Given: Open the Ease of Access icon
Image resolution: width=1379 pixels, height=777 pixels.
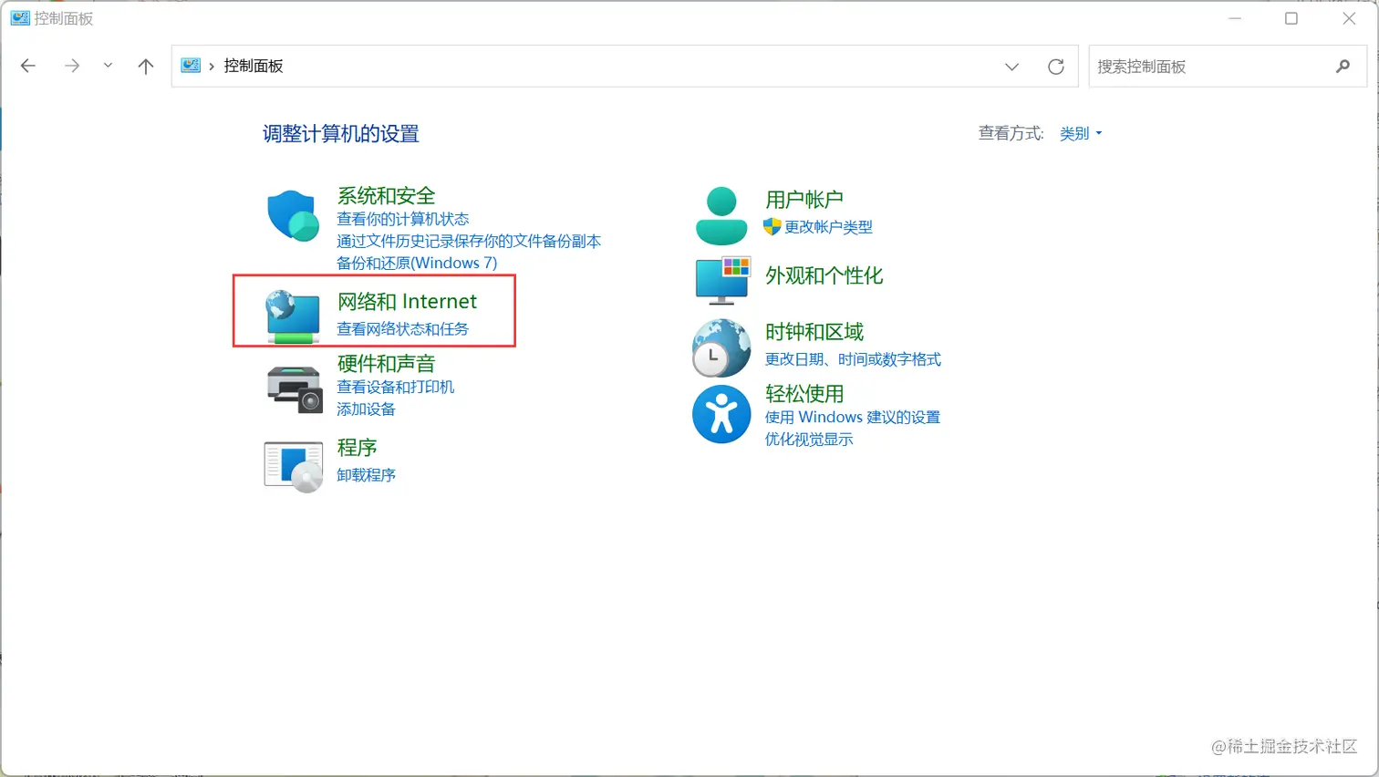Looking at the screenshot, I should 721,414.
